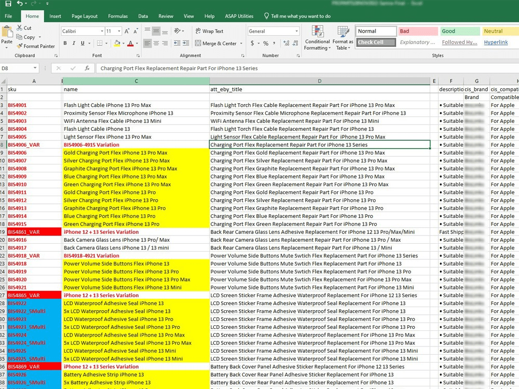The height and width of the screenshot is (389, 519).
Task: Click the Borders icon
Action: (100, 43)
